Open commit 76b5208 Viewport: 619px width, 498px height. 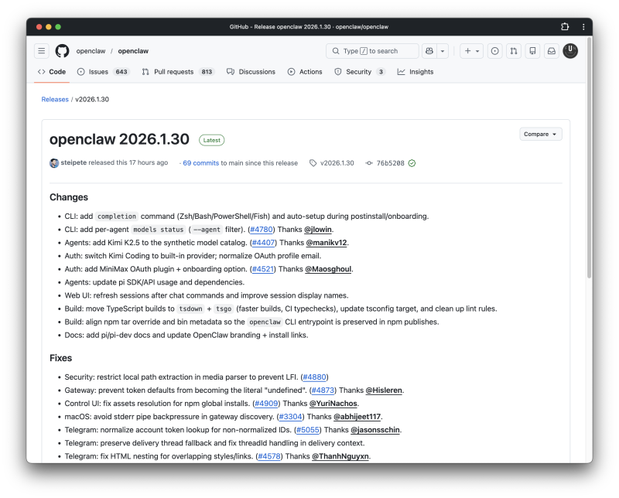390,163
